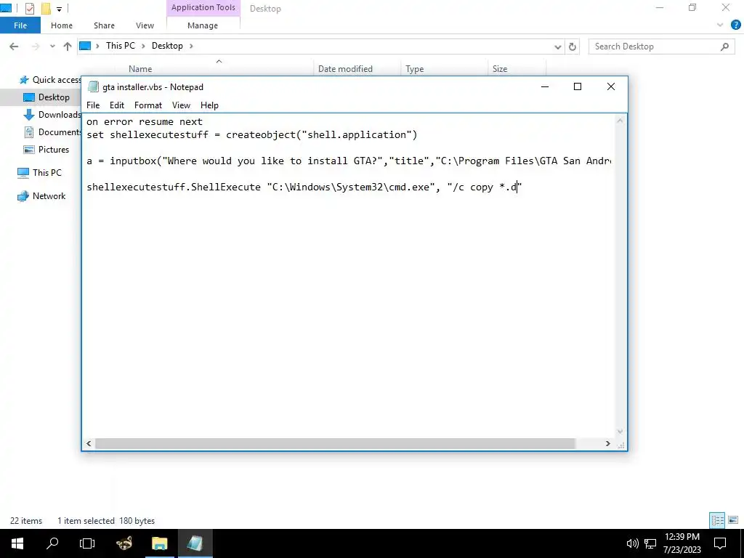Sort by the Name column header
Image resolution: width=744 pixels, height=558 pixels.
click(140, 69)
